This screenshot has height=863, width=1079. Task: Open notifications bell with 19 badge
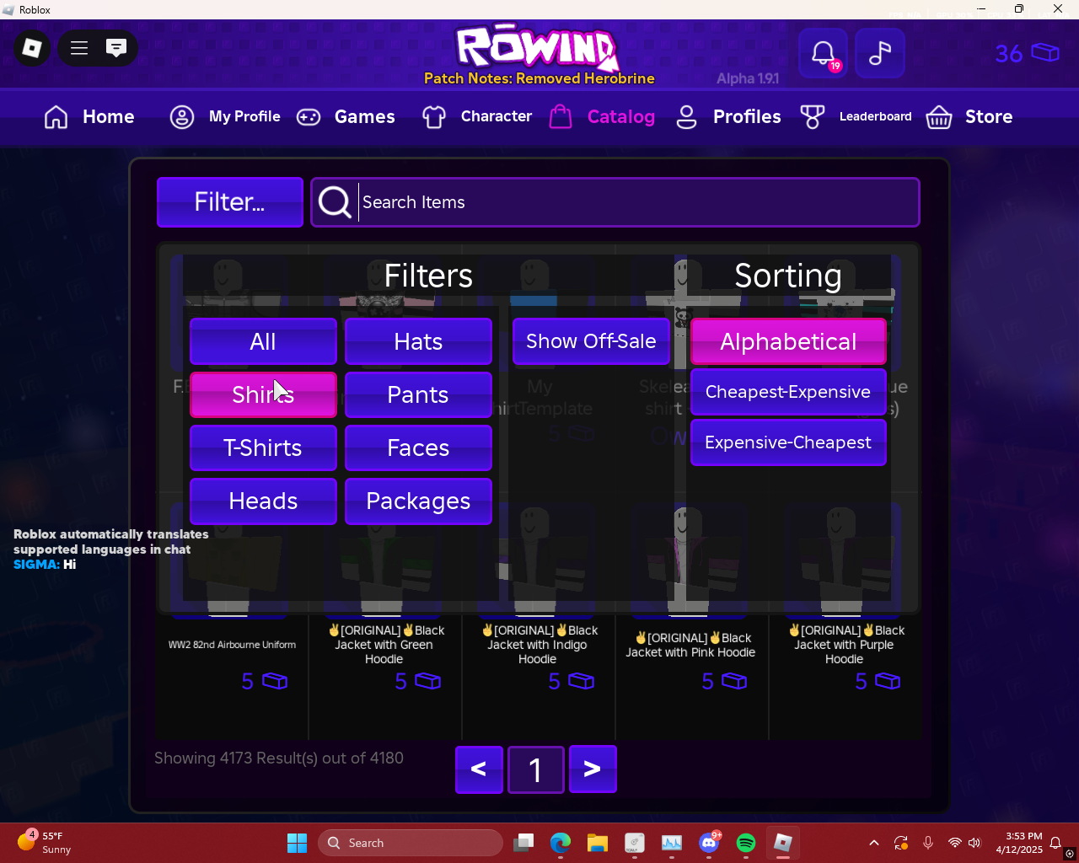824,53
